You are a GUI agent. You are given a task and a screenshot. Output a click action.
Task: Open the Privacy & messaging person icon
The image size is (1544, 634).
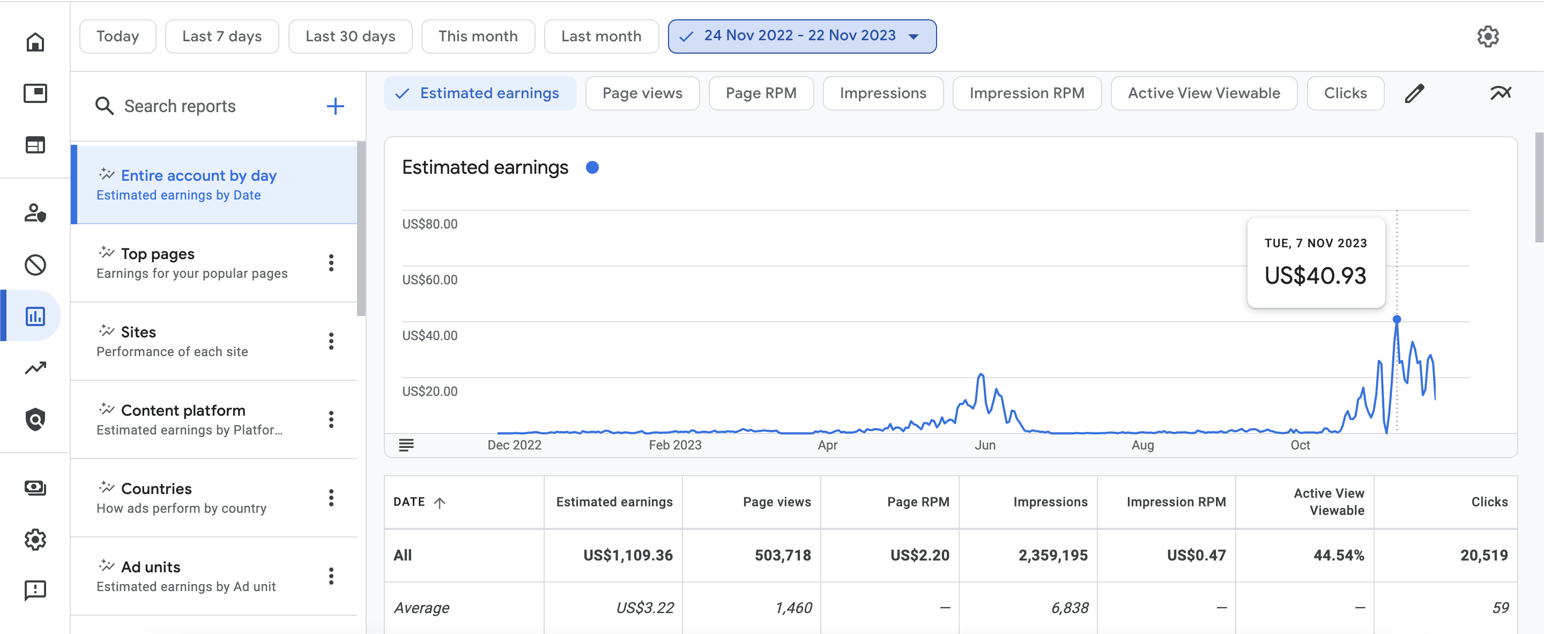tap(35, 213)
